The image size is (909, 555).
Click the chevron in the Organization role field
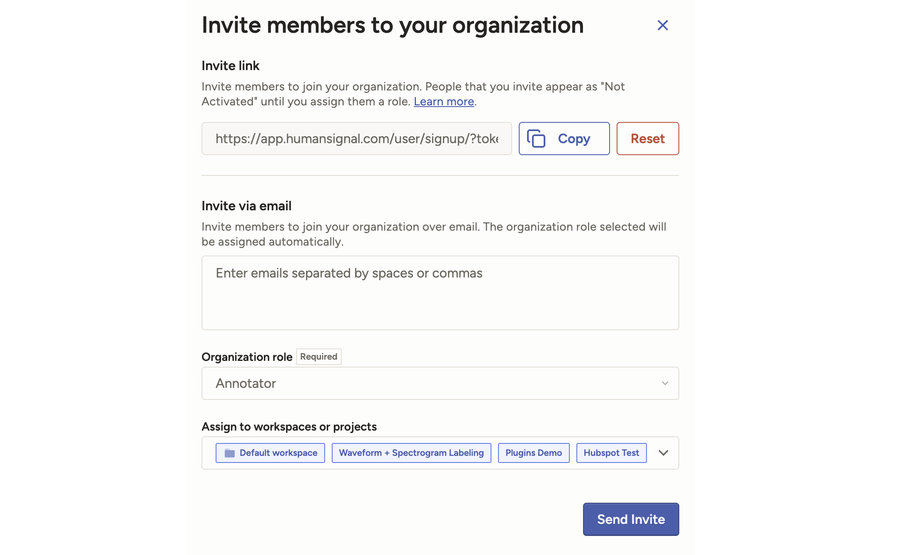(x=665, y=383)
